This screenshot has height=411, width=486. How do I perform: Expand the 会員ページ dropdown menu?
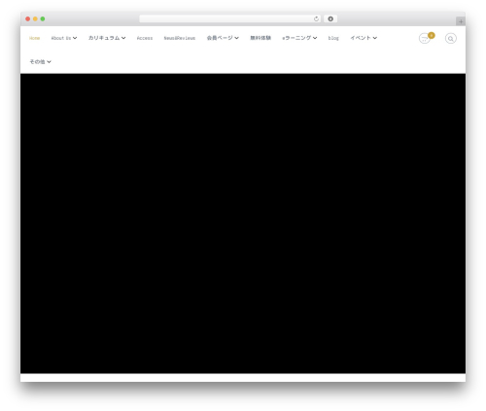(x=223, y=38)
